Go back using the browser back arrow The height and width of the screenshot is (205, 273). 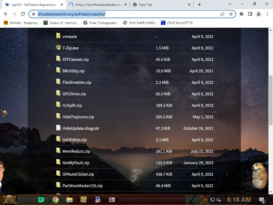6,14
